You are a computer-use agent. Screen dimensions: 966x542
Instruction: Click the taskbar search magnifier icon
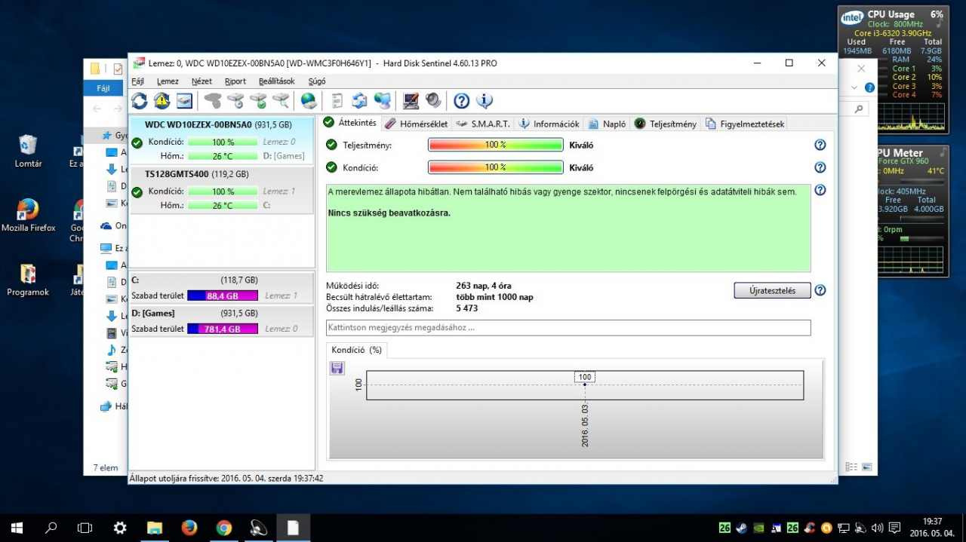(51, 528)
